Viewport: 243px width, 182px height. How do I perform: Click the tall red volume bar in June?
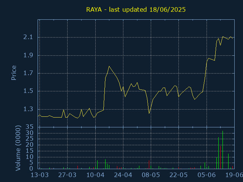(x=220, y=157)
